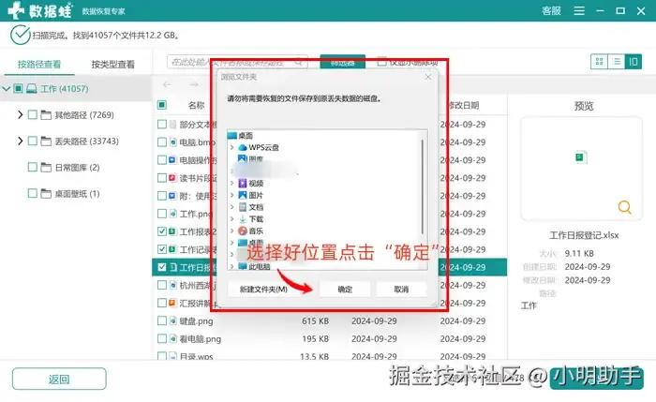Screen dimensions: 656x402
Task: Toggle the checkbox for 工作 (41057) drive
Action: (18, 88)
